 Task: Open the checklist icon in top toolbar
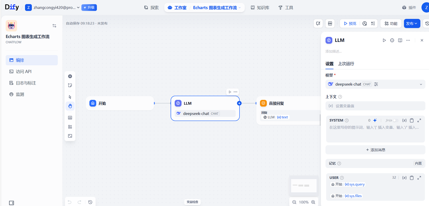click(x=373, y=23)
